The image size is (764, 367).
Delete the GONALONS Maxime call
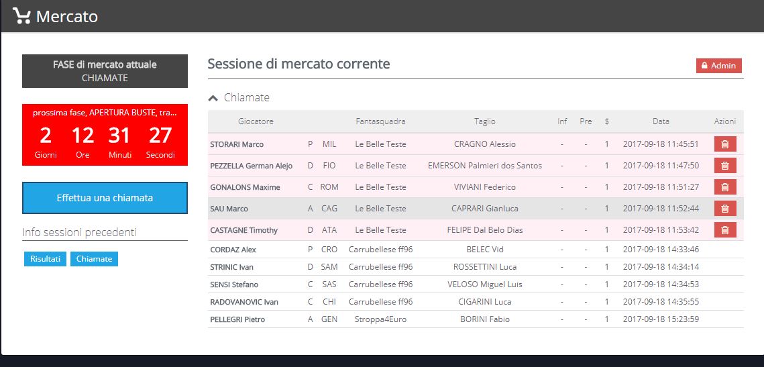pyautogui.click(x=724, y=187)
